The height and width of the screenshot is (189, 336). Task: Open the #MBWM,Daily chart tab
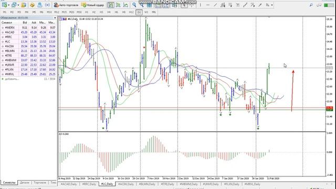pyautogui.click(x=188, y=184)
